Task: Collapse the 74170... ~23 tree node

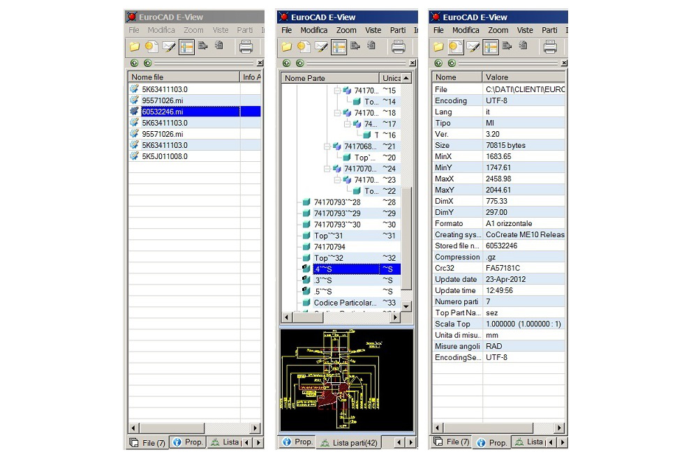Action: [337, 180]
